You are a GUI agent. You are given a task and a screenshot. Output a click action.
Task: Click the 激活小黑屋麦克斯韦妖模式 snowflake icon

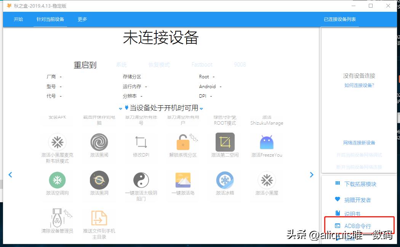click(58, 142)
